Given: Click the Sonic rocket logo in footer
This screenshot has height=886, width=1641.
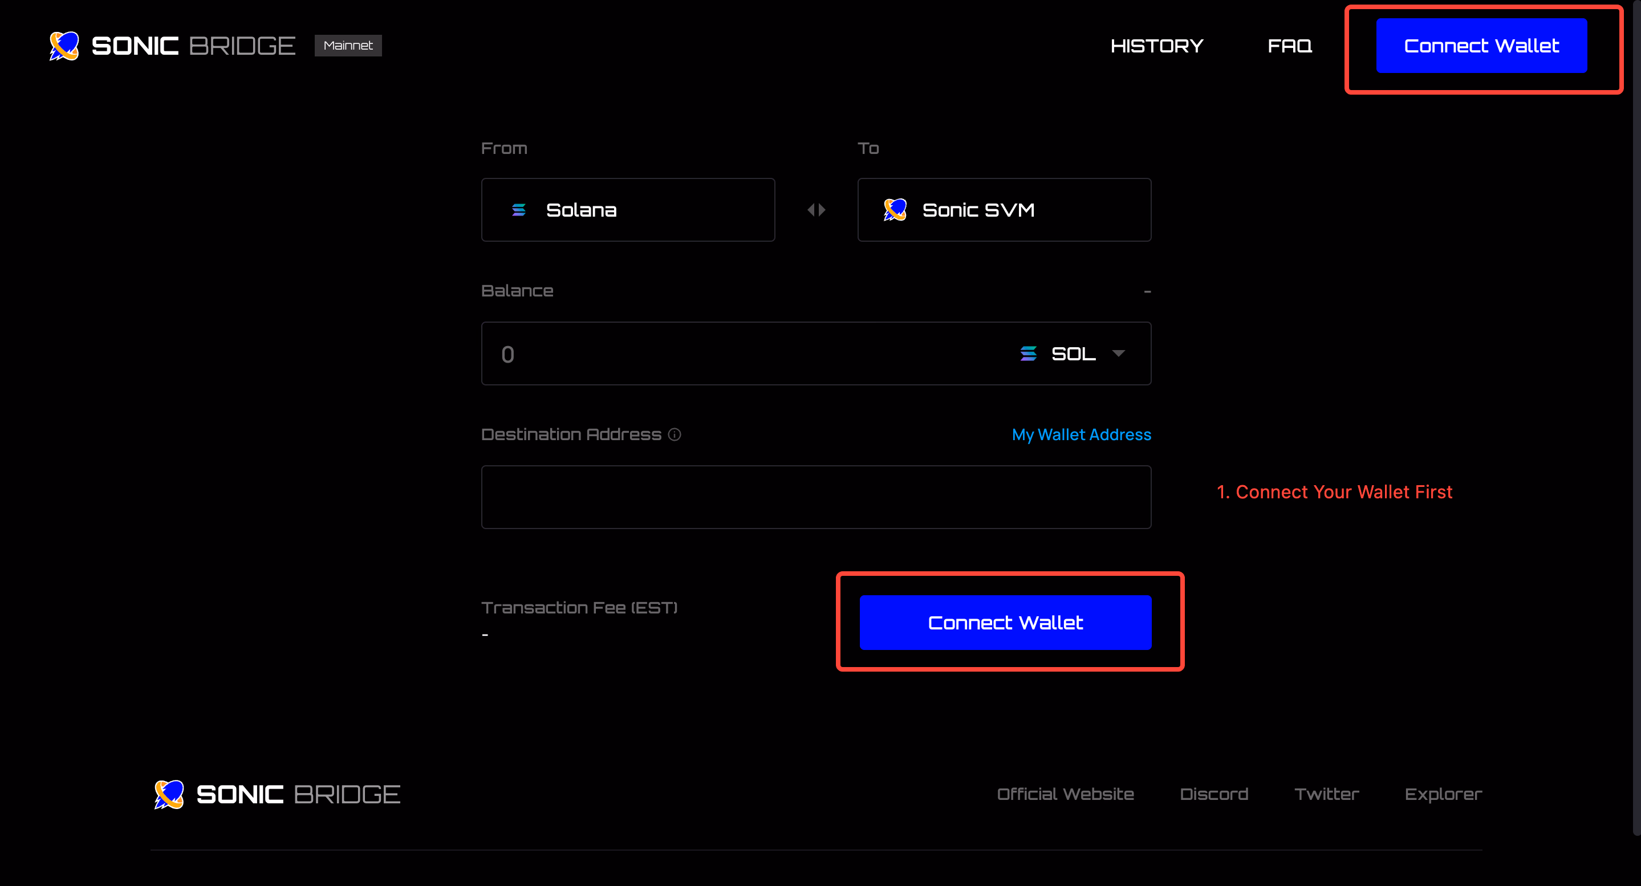Looking at the screenshot, I should tap(169, 794).
